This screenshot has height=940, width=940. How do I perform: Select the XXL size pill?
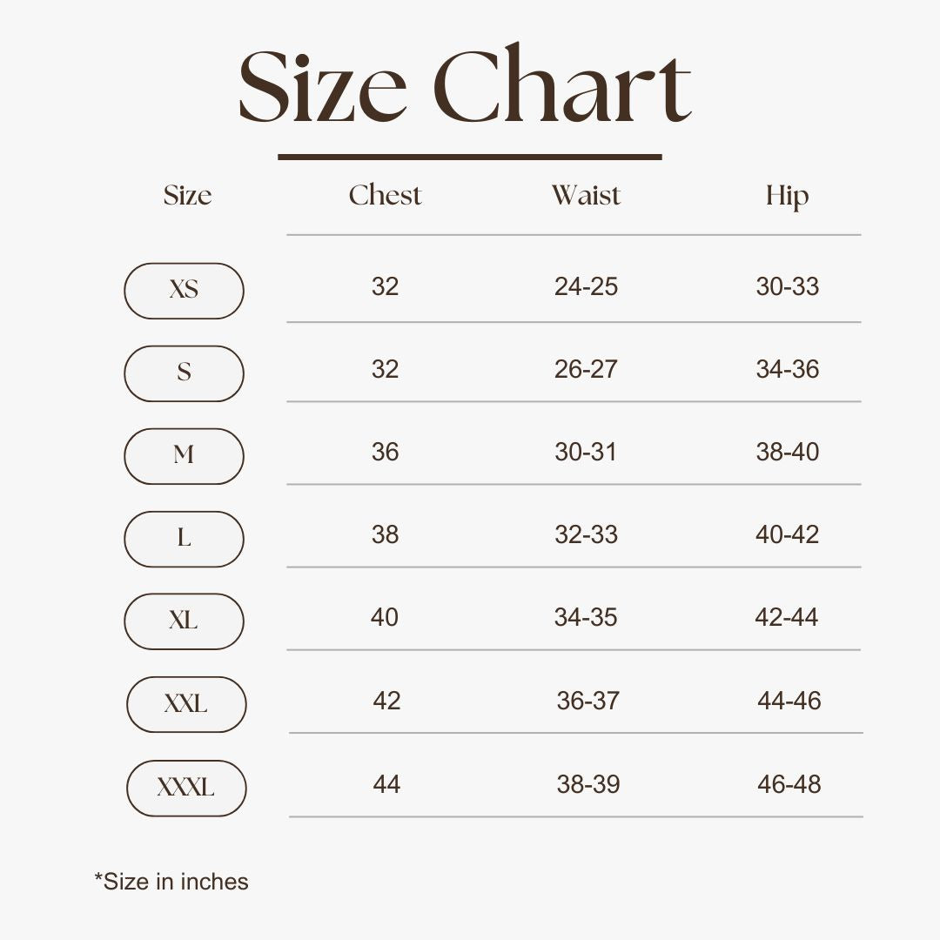point(186,704)
